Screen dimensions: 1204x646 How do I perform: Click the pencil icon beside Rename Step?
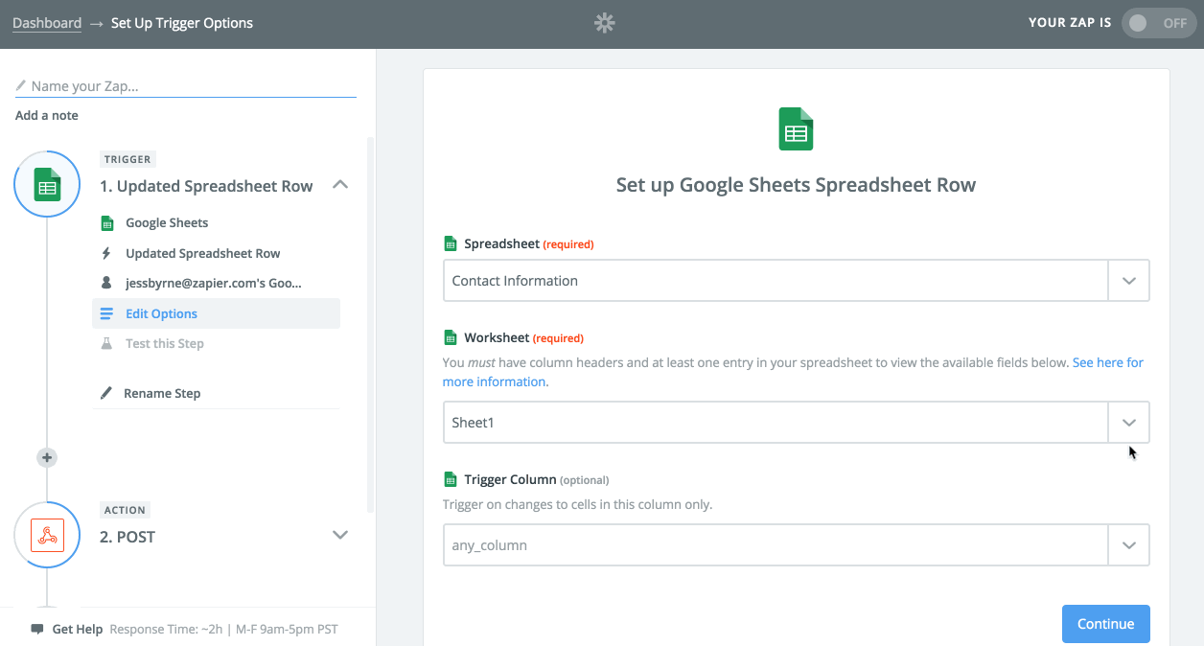106,393
